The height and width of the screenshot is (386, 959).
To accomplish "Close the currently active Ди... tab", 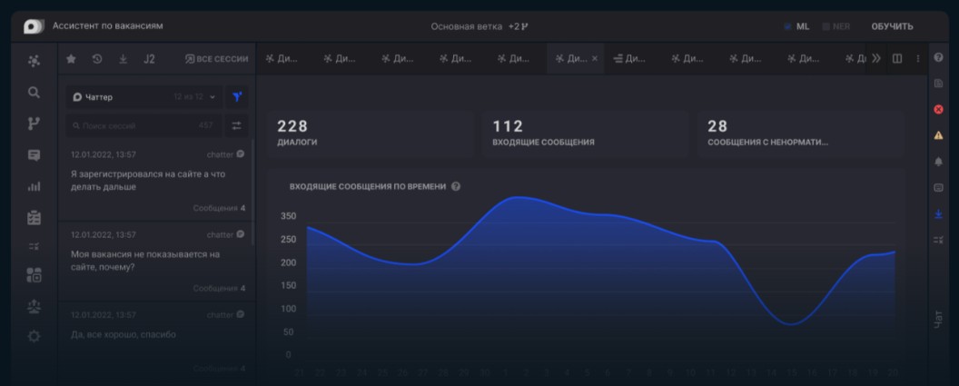I will [x=595, y=59].
